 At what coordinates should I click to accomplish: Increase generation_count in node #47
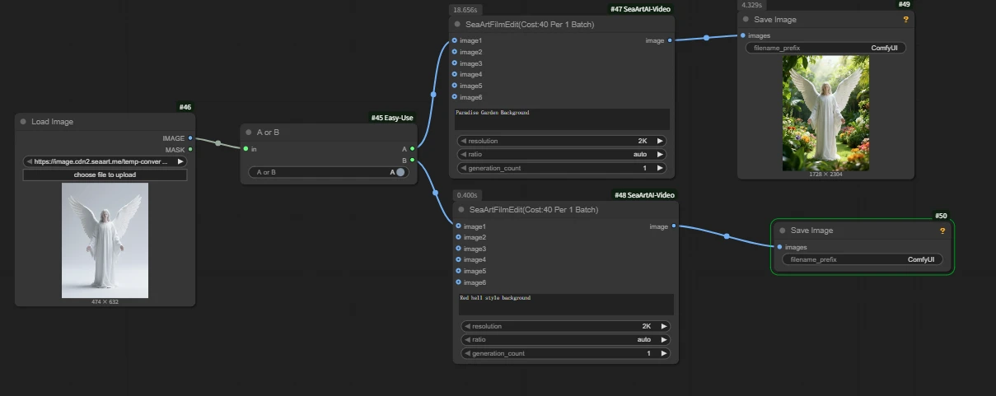coord(659,168)
